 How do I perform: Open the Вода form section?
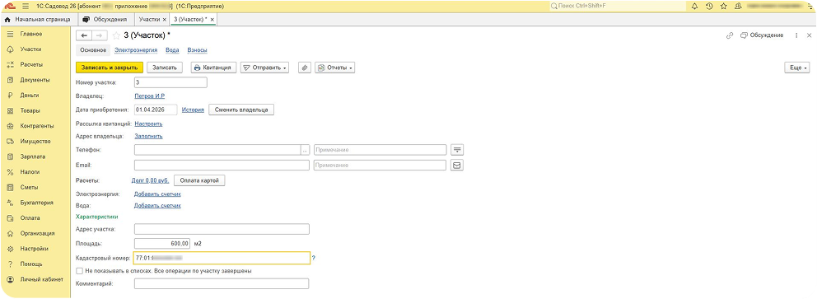click(172, 50)
